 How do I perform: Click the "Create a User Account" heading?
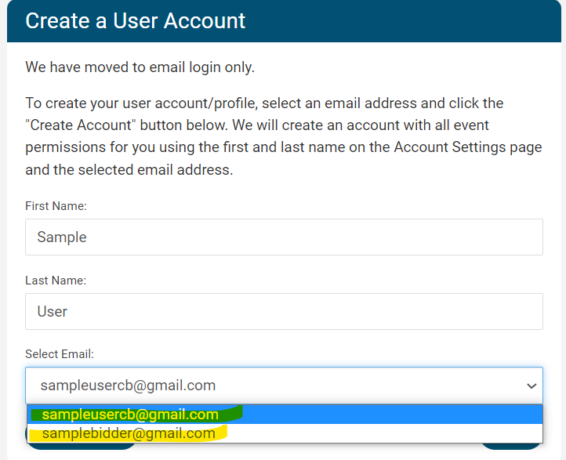click(135, 20)
